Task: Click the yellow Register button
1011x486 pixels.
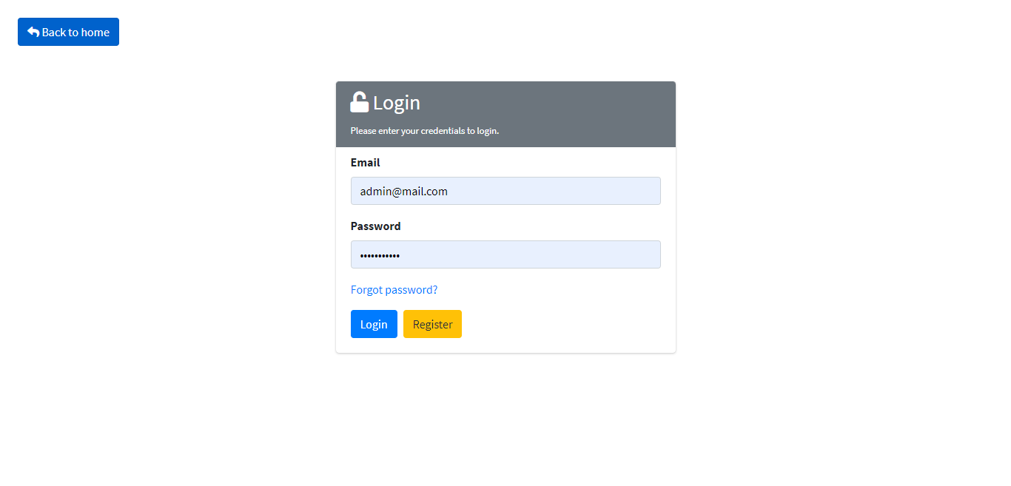Action: pyautogui.click(x=432, y=324)
